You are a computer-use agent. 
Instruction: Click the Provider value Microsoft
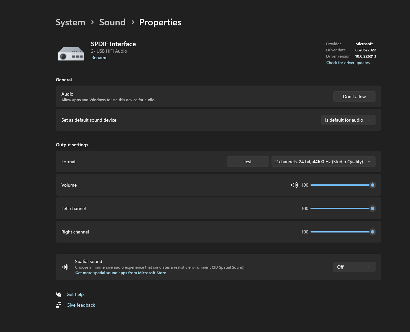(x=364, y=44)
